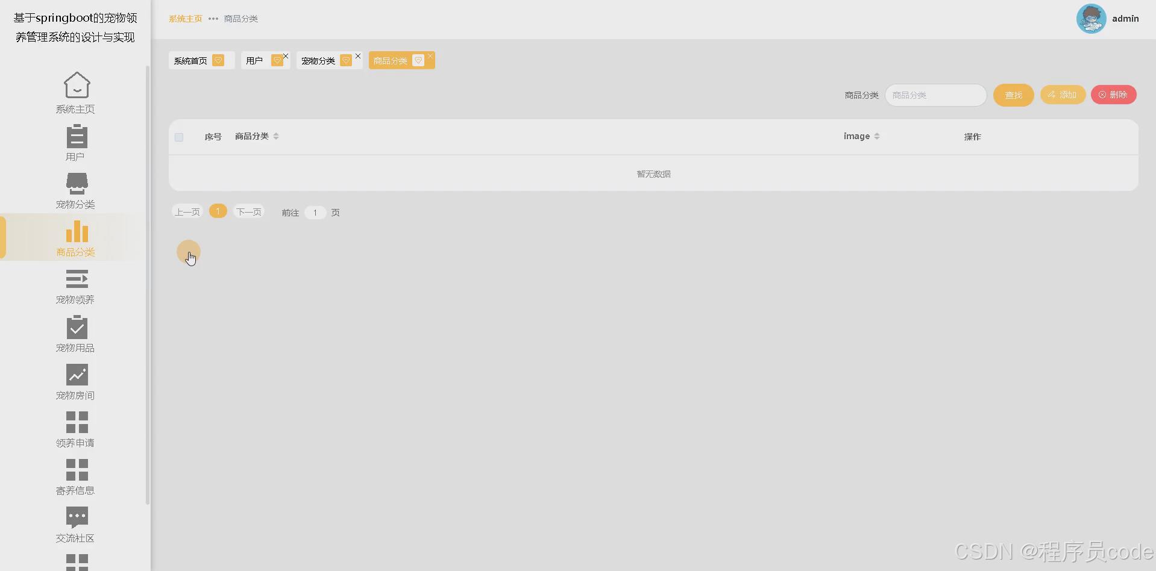1156x571 pixels.
Task: Click the 暂无数据 empty table message
Action: 654,174
